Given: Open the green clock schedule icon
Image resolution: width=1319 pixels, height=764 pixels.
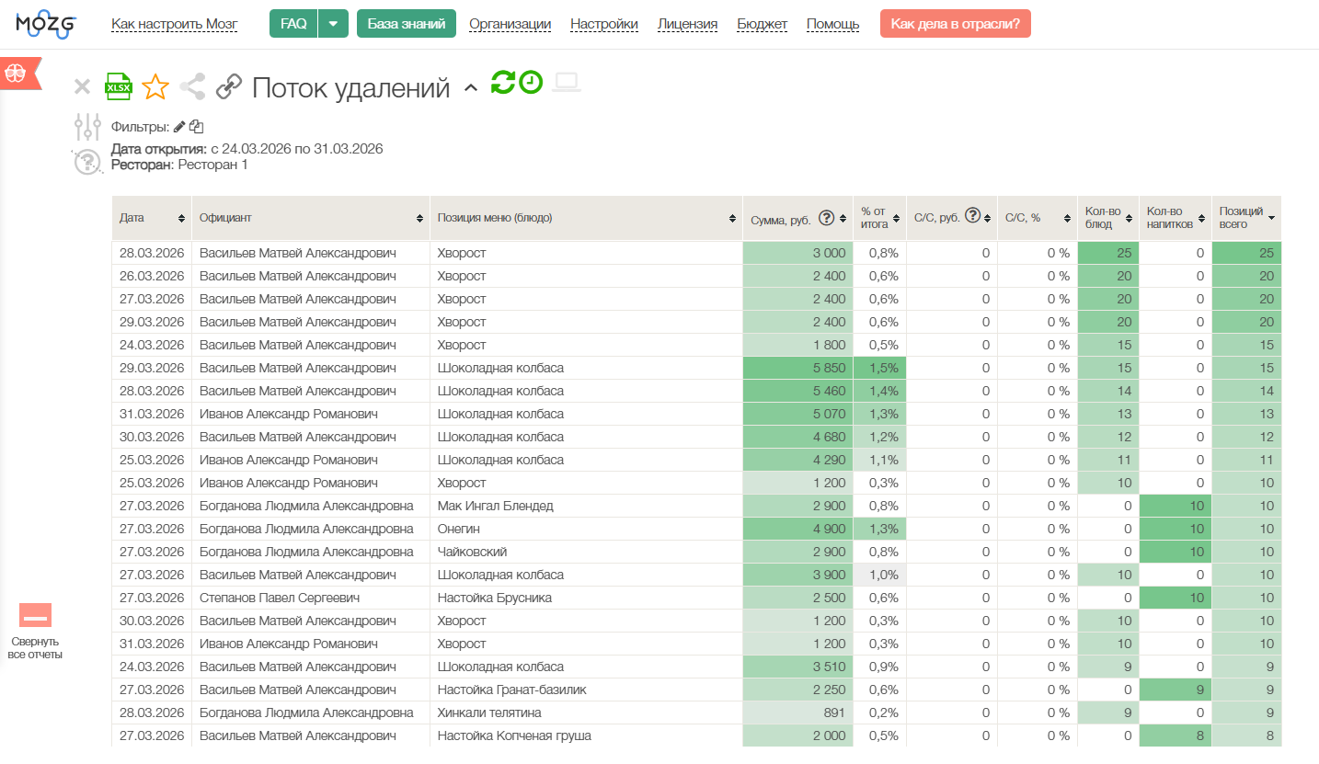Looking at the screenshot, I should click(531, 82).
